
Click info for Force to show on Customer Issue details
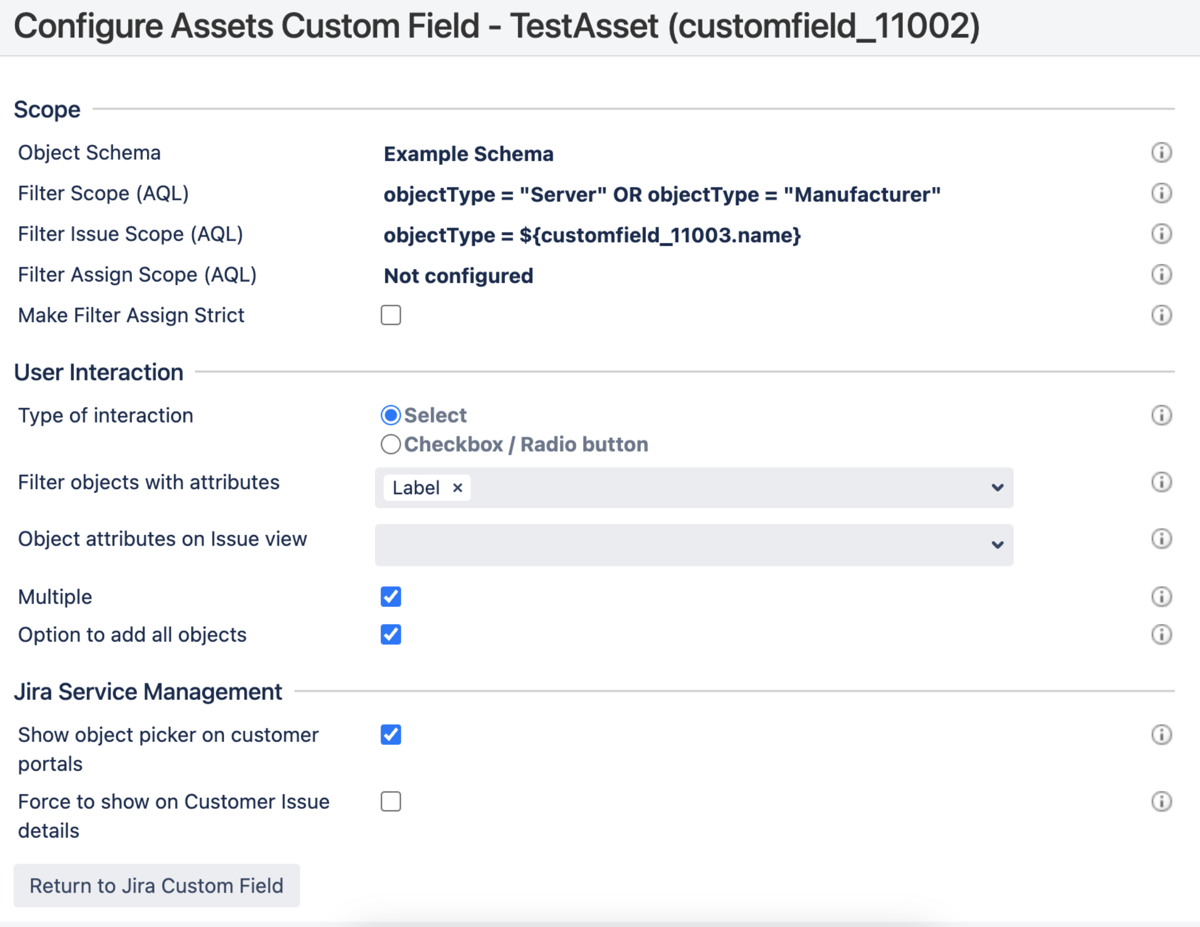1161,802
